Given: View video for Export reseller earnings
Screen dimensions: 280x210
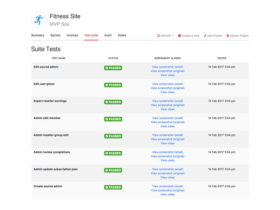Looking at the screenshot, I should click(x=167, y=109).
